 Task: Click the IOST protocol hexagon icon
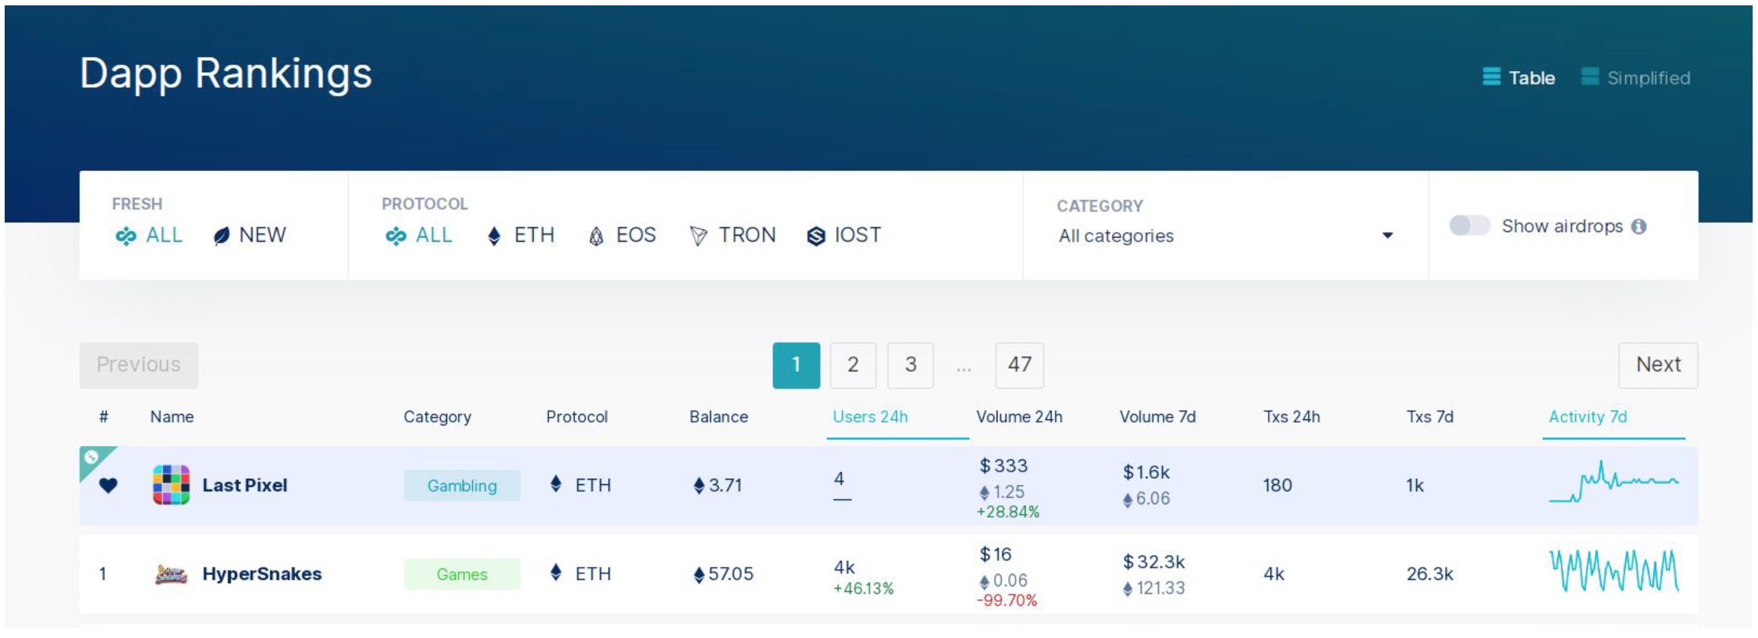pos(815,236)
